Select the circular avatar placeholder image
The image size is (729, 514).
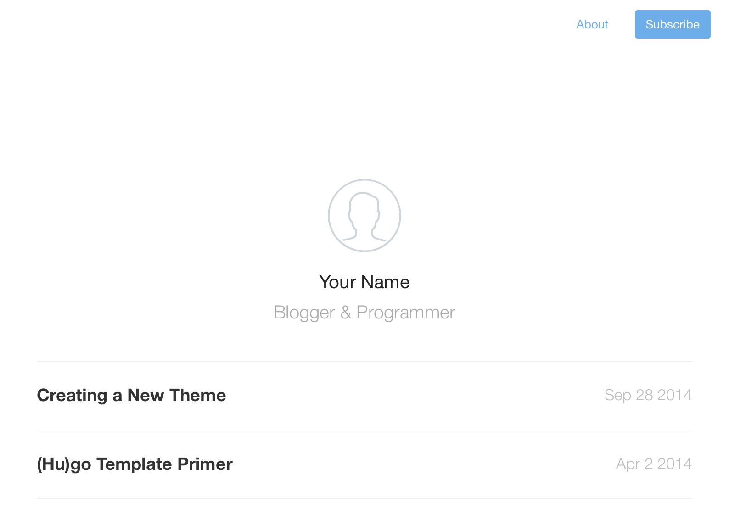tap(364, 215)
